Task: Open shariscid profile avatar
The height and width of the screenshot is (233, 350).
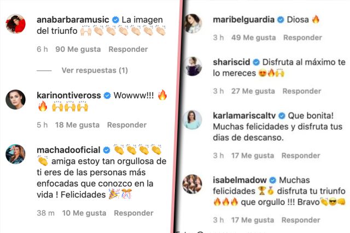Action: 192,66
